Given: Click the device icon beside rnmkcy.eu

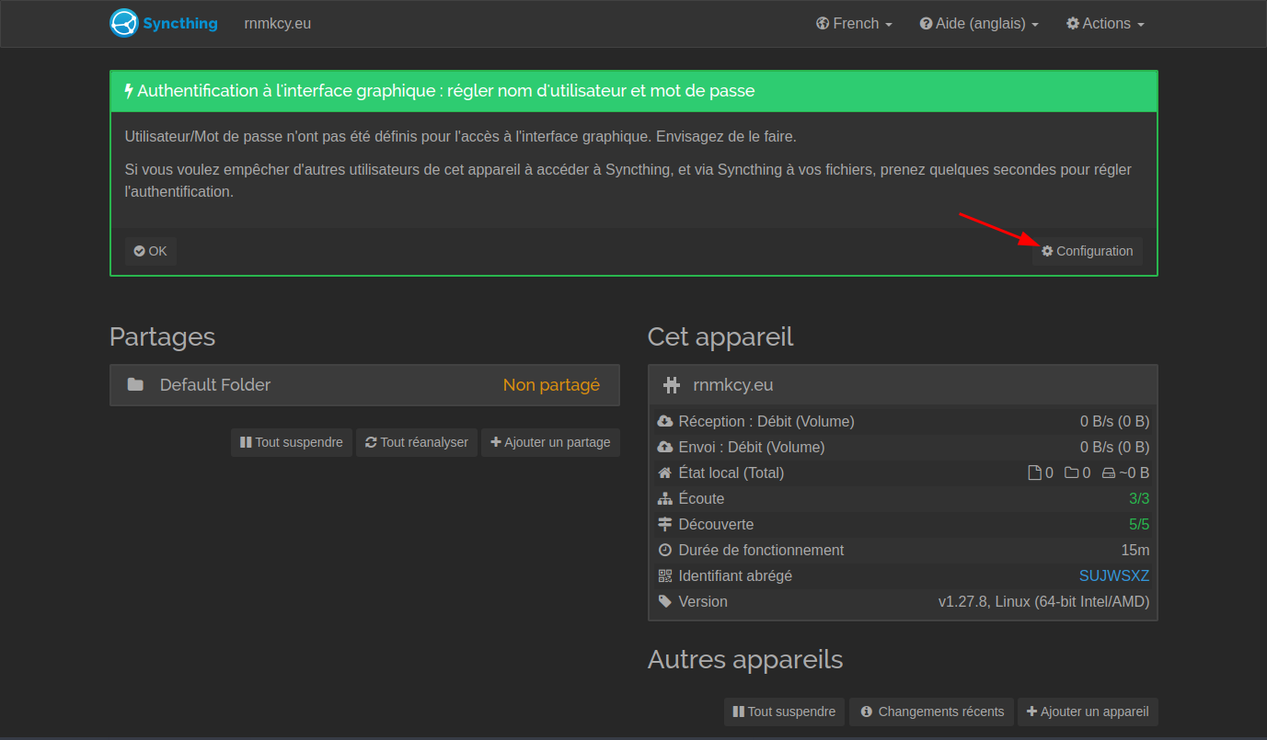Looking at the screenshot, I should click(x=672, y=385).
